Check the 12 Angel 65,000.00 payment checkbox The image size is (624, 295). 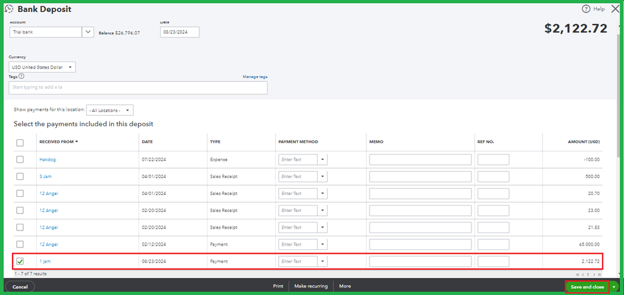tap(20, 244)
